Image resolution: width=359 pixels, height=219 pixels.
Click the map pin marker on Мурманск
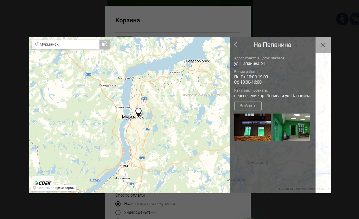coord(138,112)
